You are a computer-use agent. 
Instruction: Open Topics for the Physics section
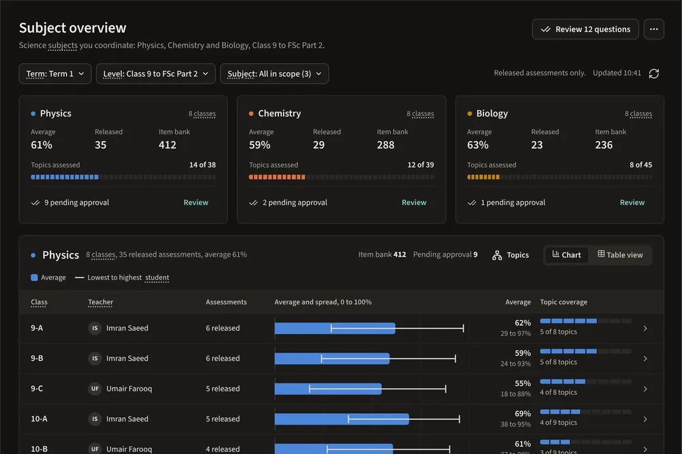pos(511,255)
